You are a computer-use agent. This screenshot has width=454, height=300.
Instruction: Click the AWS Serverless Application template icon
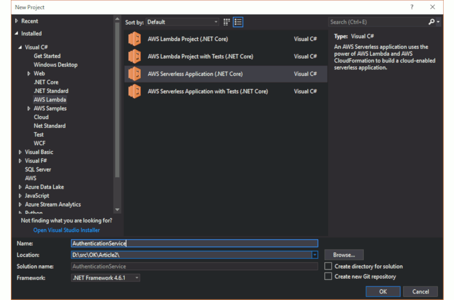[x=134, y=74]
